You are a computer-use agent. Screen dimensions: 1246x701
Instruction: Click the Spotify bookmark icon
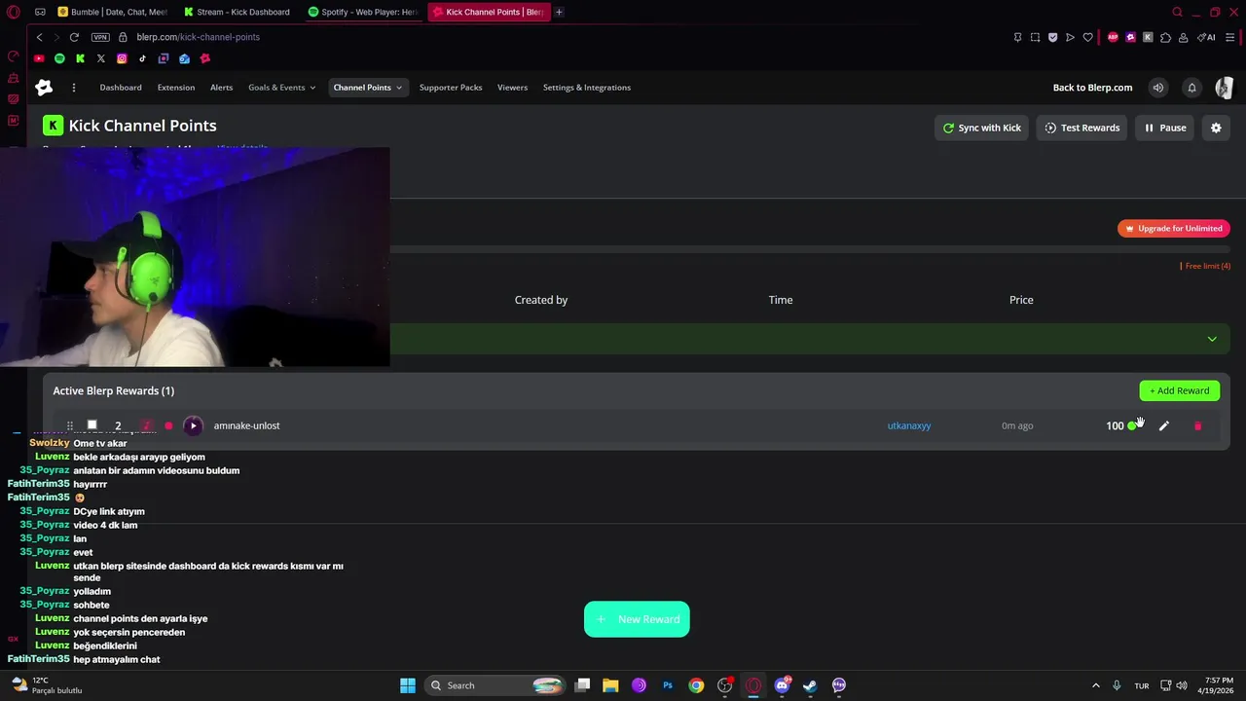(59, 58)
